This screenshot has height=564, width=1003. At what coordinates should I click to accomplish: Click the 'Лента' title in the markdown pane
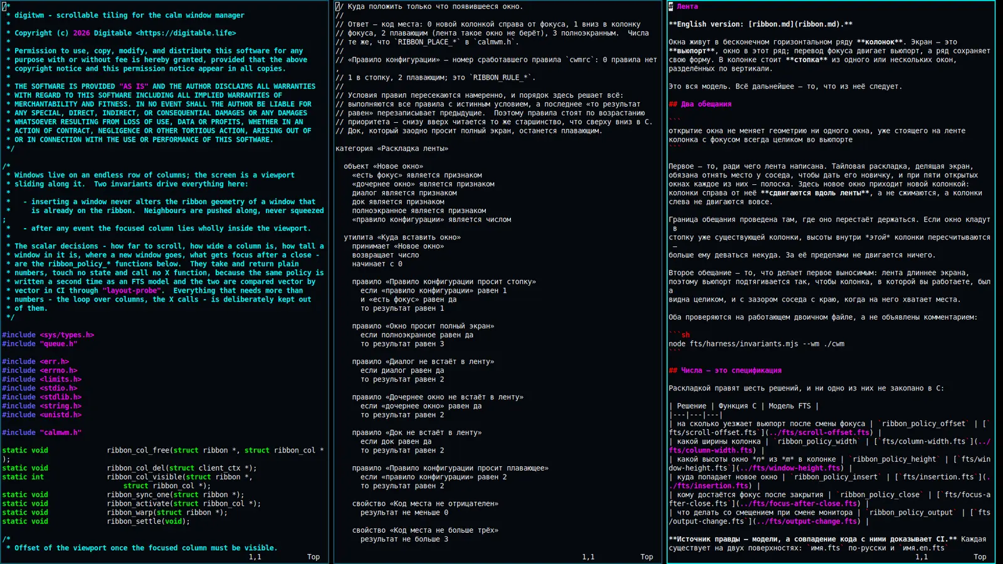688,7
